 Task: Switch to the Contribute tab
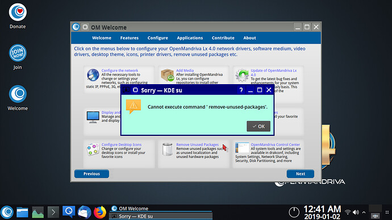pos(223,38)
